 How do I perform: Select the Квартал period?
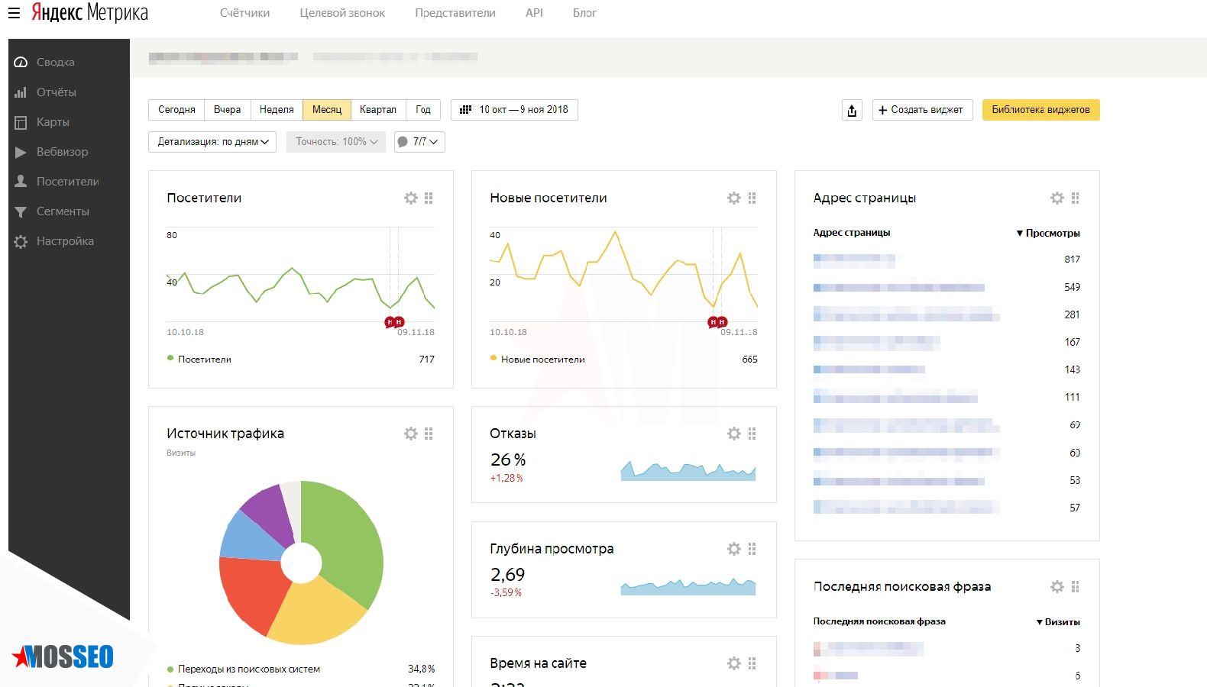[x=378, y=110]
